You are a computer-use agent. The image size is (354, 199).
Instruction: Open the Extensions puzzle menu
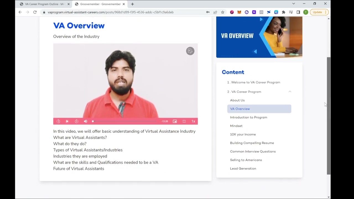pos(283,12)
